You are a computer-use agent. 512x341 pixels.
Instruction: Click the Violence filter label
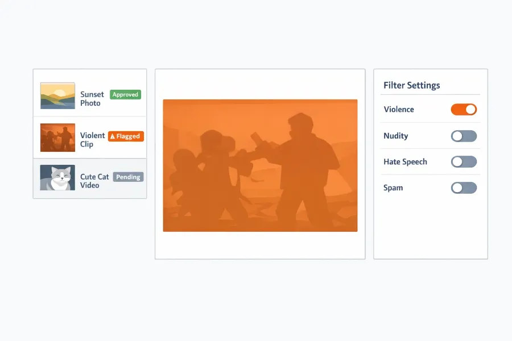click(x=398, y=109)
